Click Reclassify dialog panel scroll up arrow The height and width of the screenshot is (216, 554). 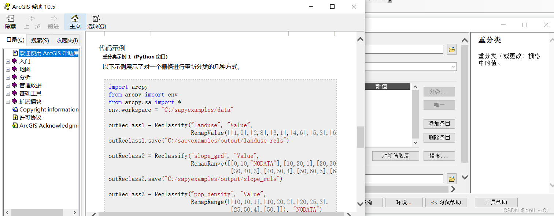click(465, 40)
